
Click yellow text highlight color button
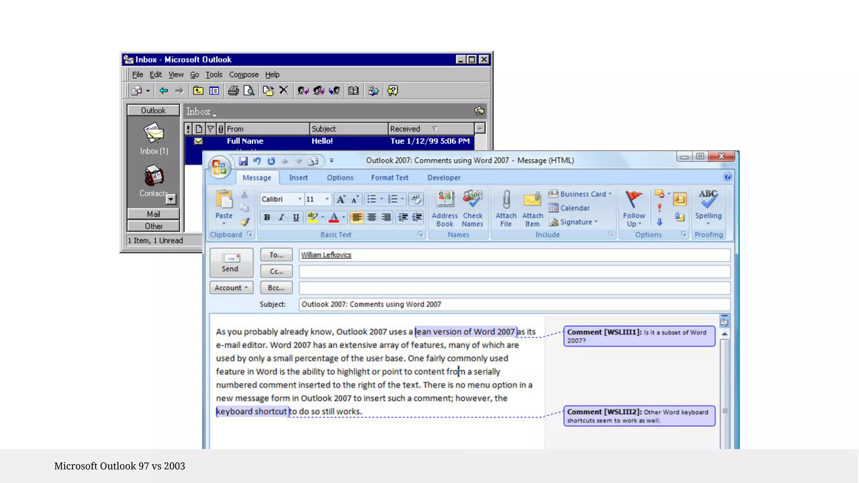(x=312, y=217)
